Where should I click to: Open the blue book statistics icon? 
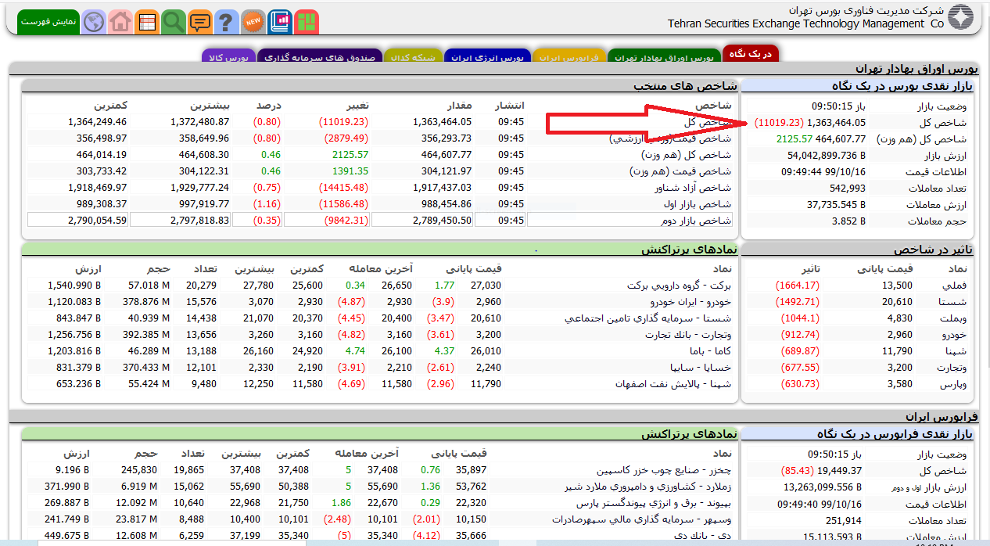(x=279, y=22)
